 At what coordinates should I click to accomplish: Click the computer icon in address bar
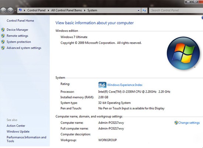pyautogui.click(x=20, y=10)
